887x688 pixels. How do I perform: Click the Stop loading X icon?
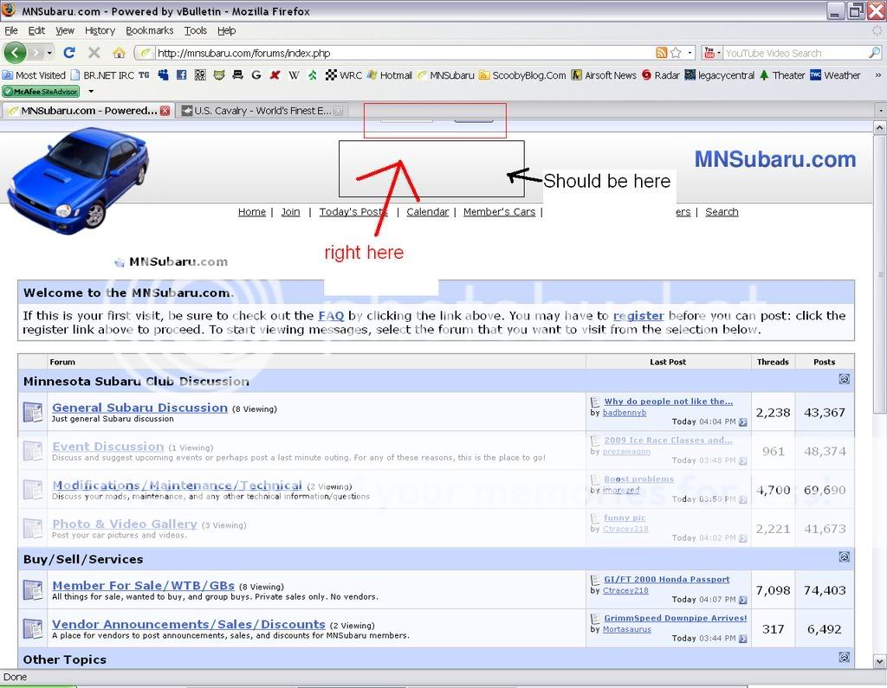(94, 53)
